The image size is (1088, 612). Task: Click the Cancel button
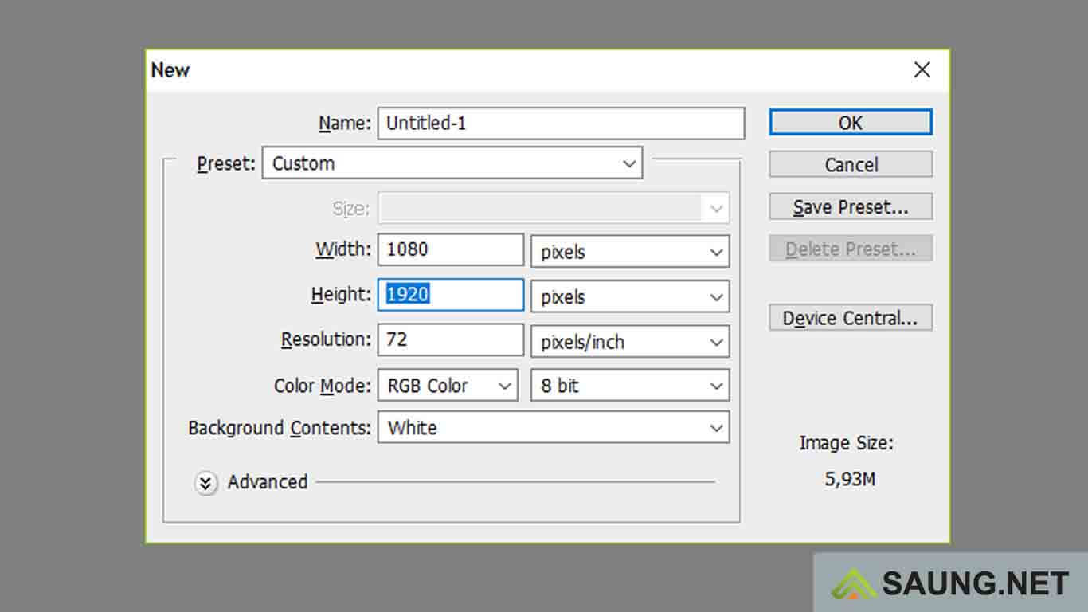coord(851,164)
